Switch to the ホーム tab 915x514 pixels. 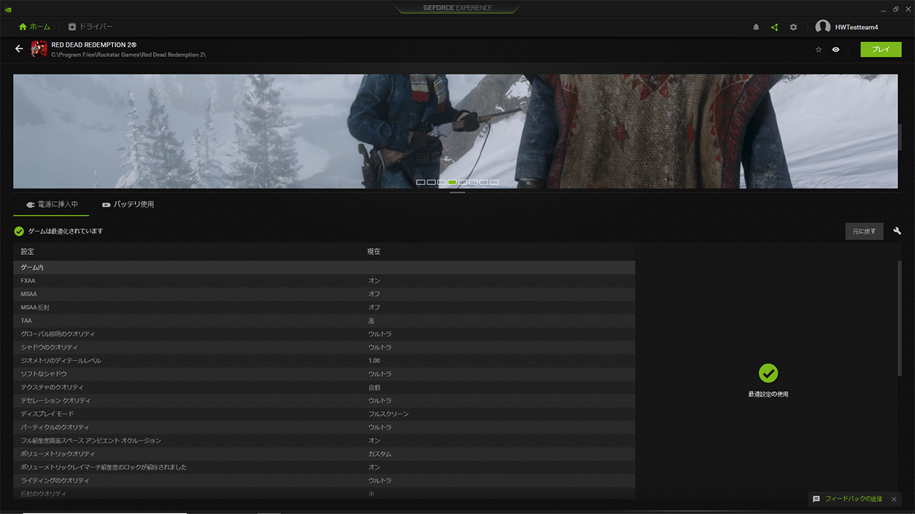click(34, 27)
